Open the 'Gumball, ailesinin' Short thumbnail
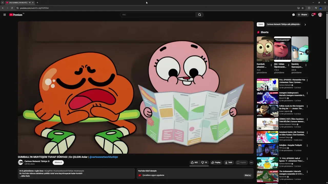 [x=265, y=49]
